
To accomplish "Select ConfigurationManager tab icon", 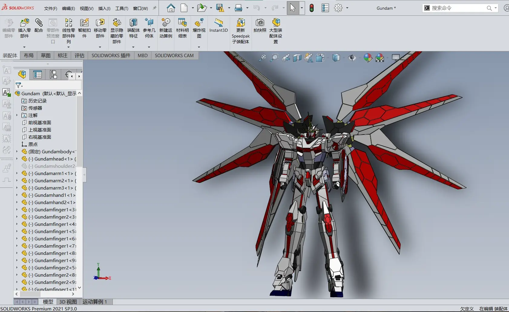I will pyautogui.click(x=53, y=74).
